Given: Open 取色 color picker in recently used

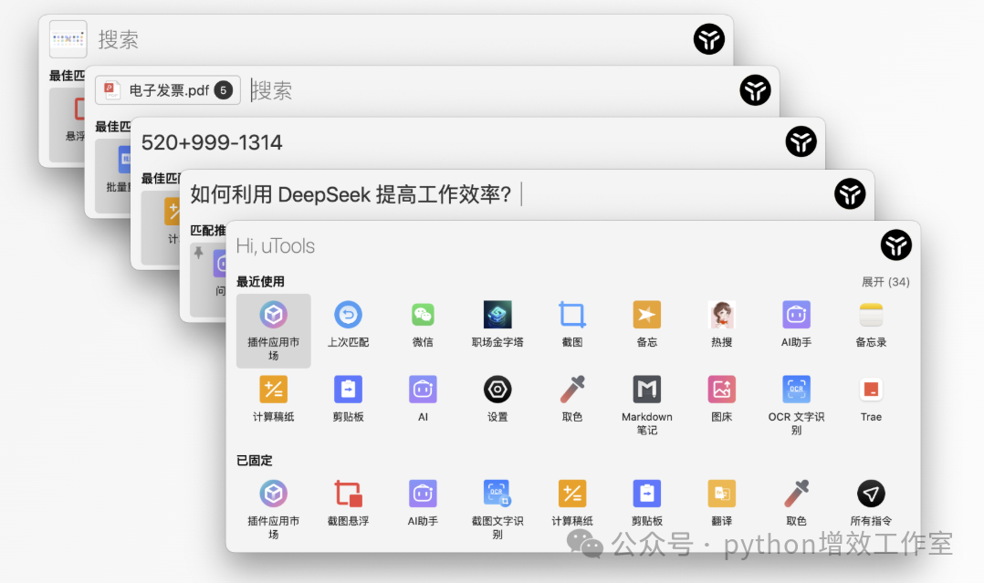Looking at the screenshot, I should pyautogui.click(x=571, y=398).
